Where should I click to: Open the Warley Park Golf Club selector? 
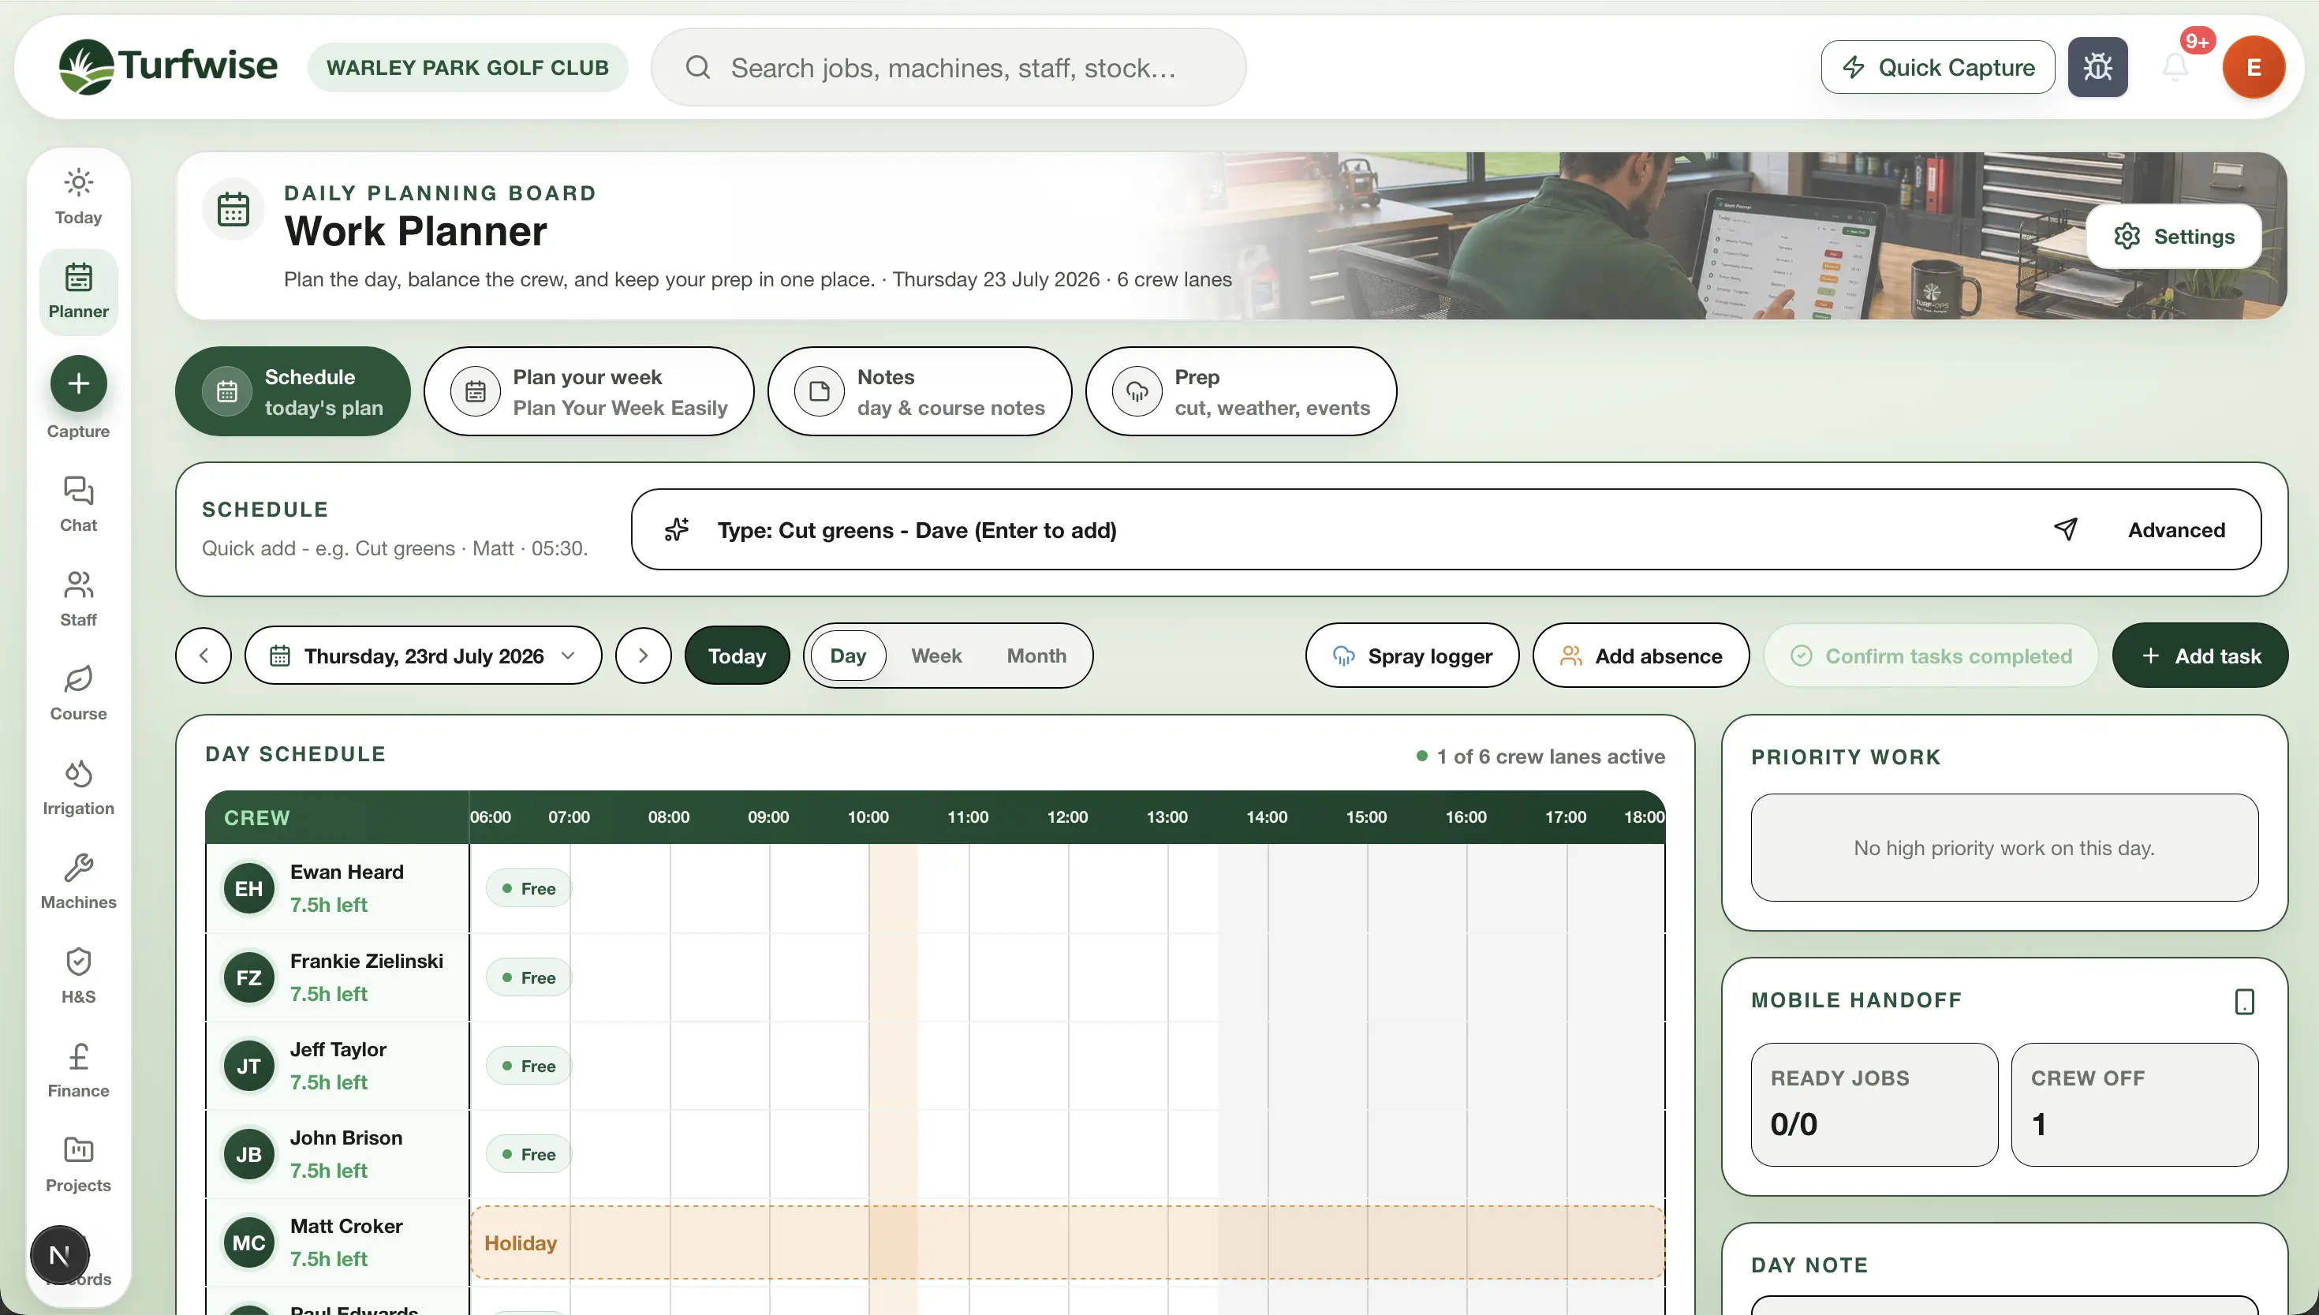(467, 67)
